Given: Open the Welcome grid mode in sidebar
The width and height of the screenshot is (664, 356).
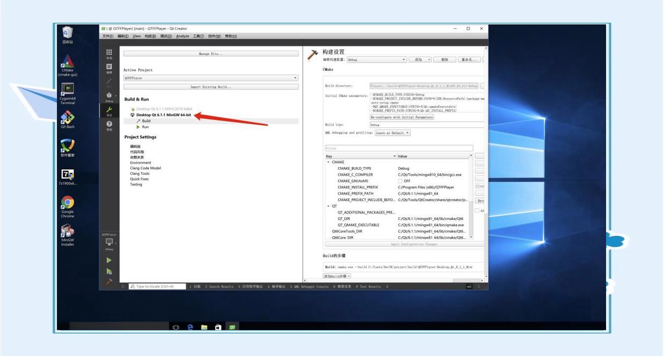Looking at the screenshot, I should point(109,53).
